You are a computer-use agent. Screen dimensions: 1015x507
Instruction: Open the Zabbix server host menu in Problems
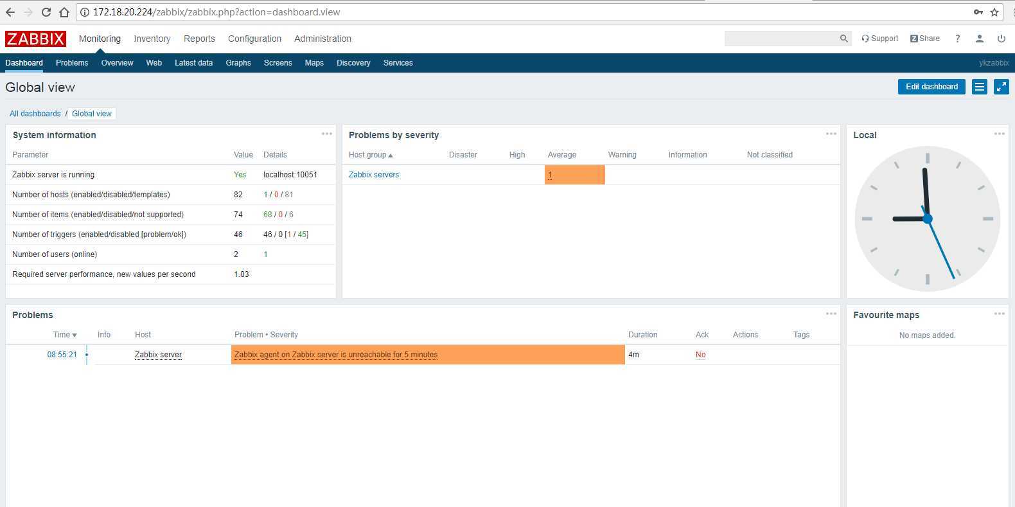(x=158, y=355)
